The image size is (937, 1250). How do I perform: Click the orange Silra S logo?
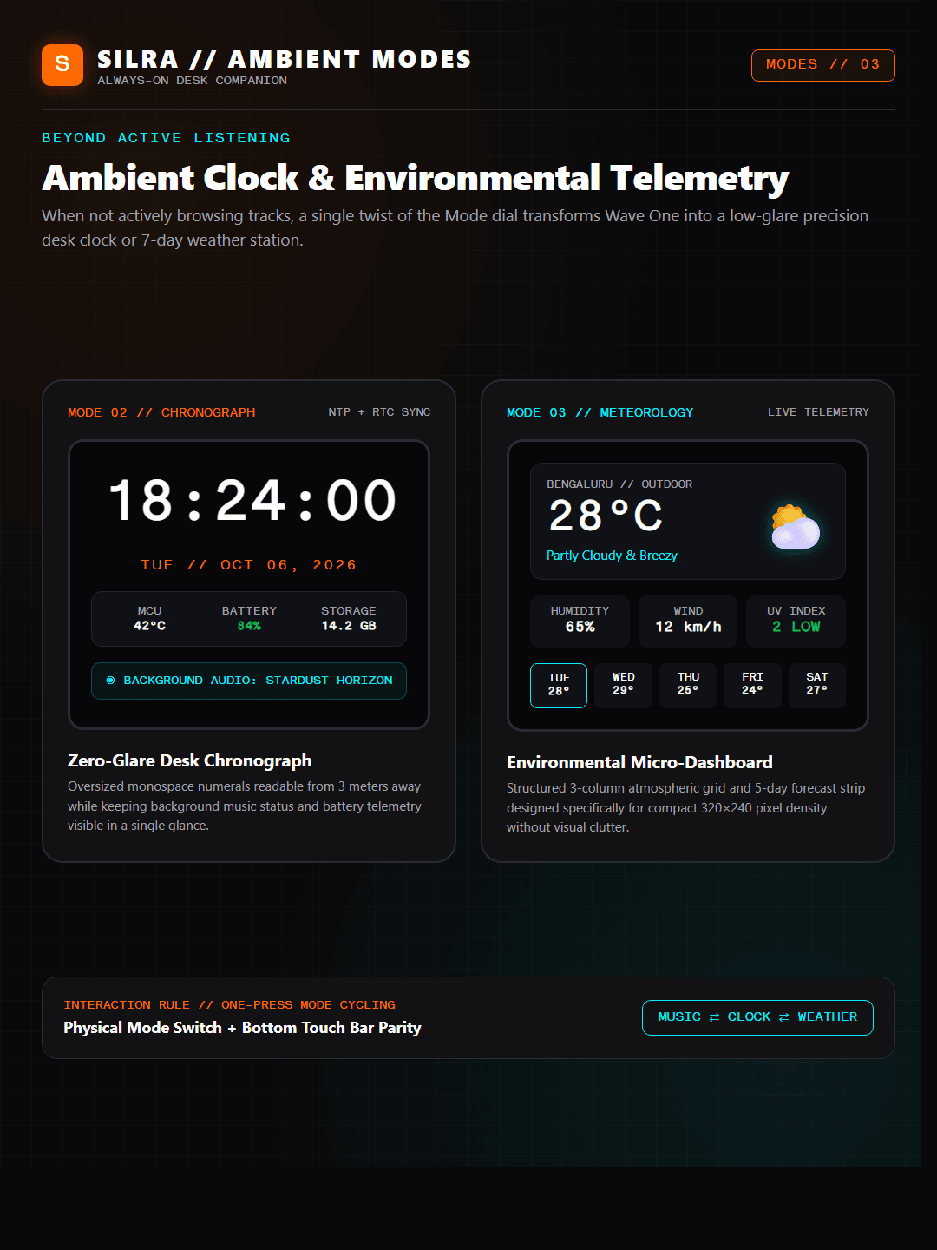pyautogui.click(x=62, y=65)
